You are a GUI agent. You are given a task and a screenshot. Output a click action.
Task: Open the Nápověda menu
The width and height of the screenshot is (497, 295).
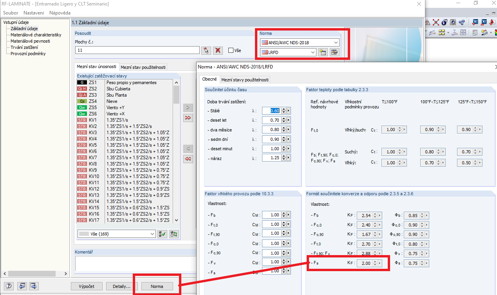click(x=60, y=13)
